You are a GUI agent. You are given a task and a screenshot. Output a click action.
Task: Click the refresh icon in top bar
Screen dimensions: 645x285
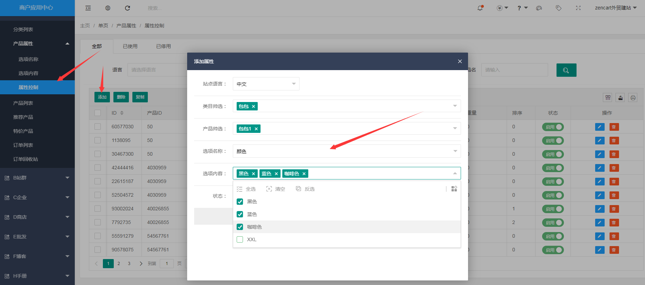point(127,8)
